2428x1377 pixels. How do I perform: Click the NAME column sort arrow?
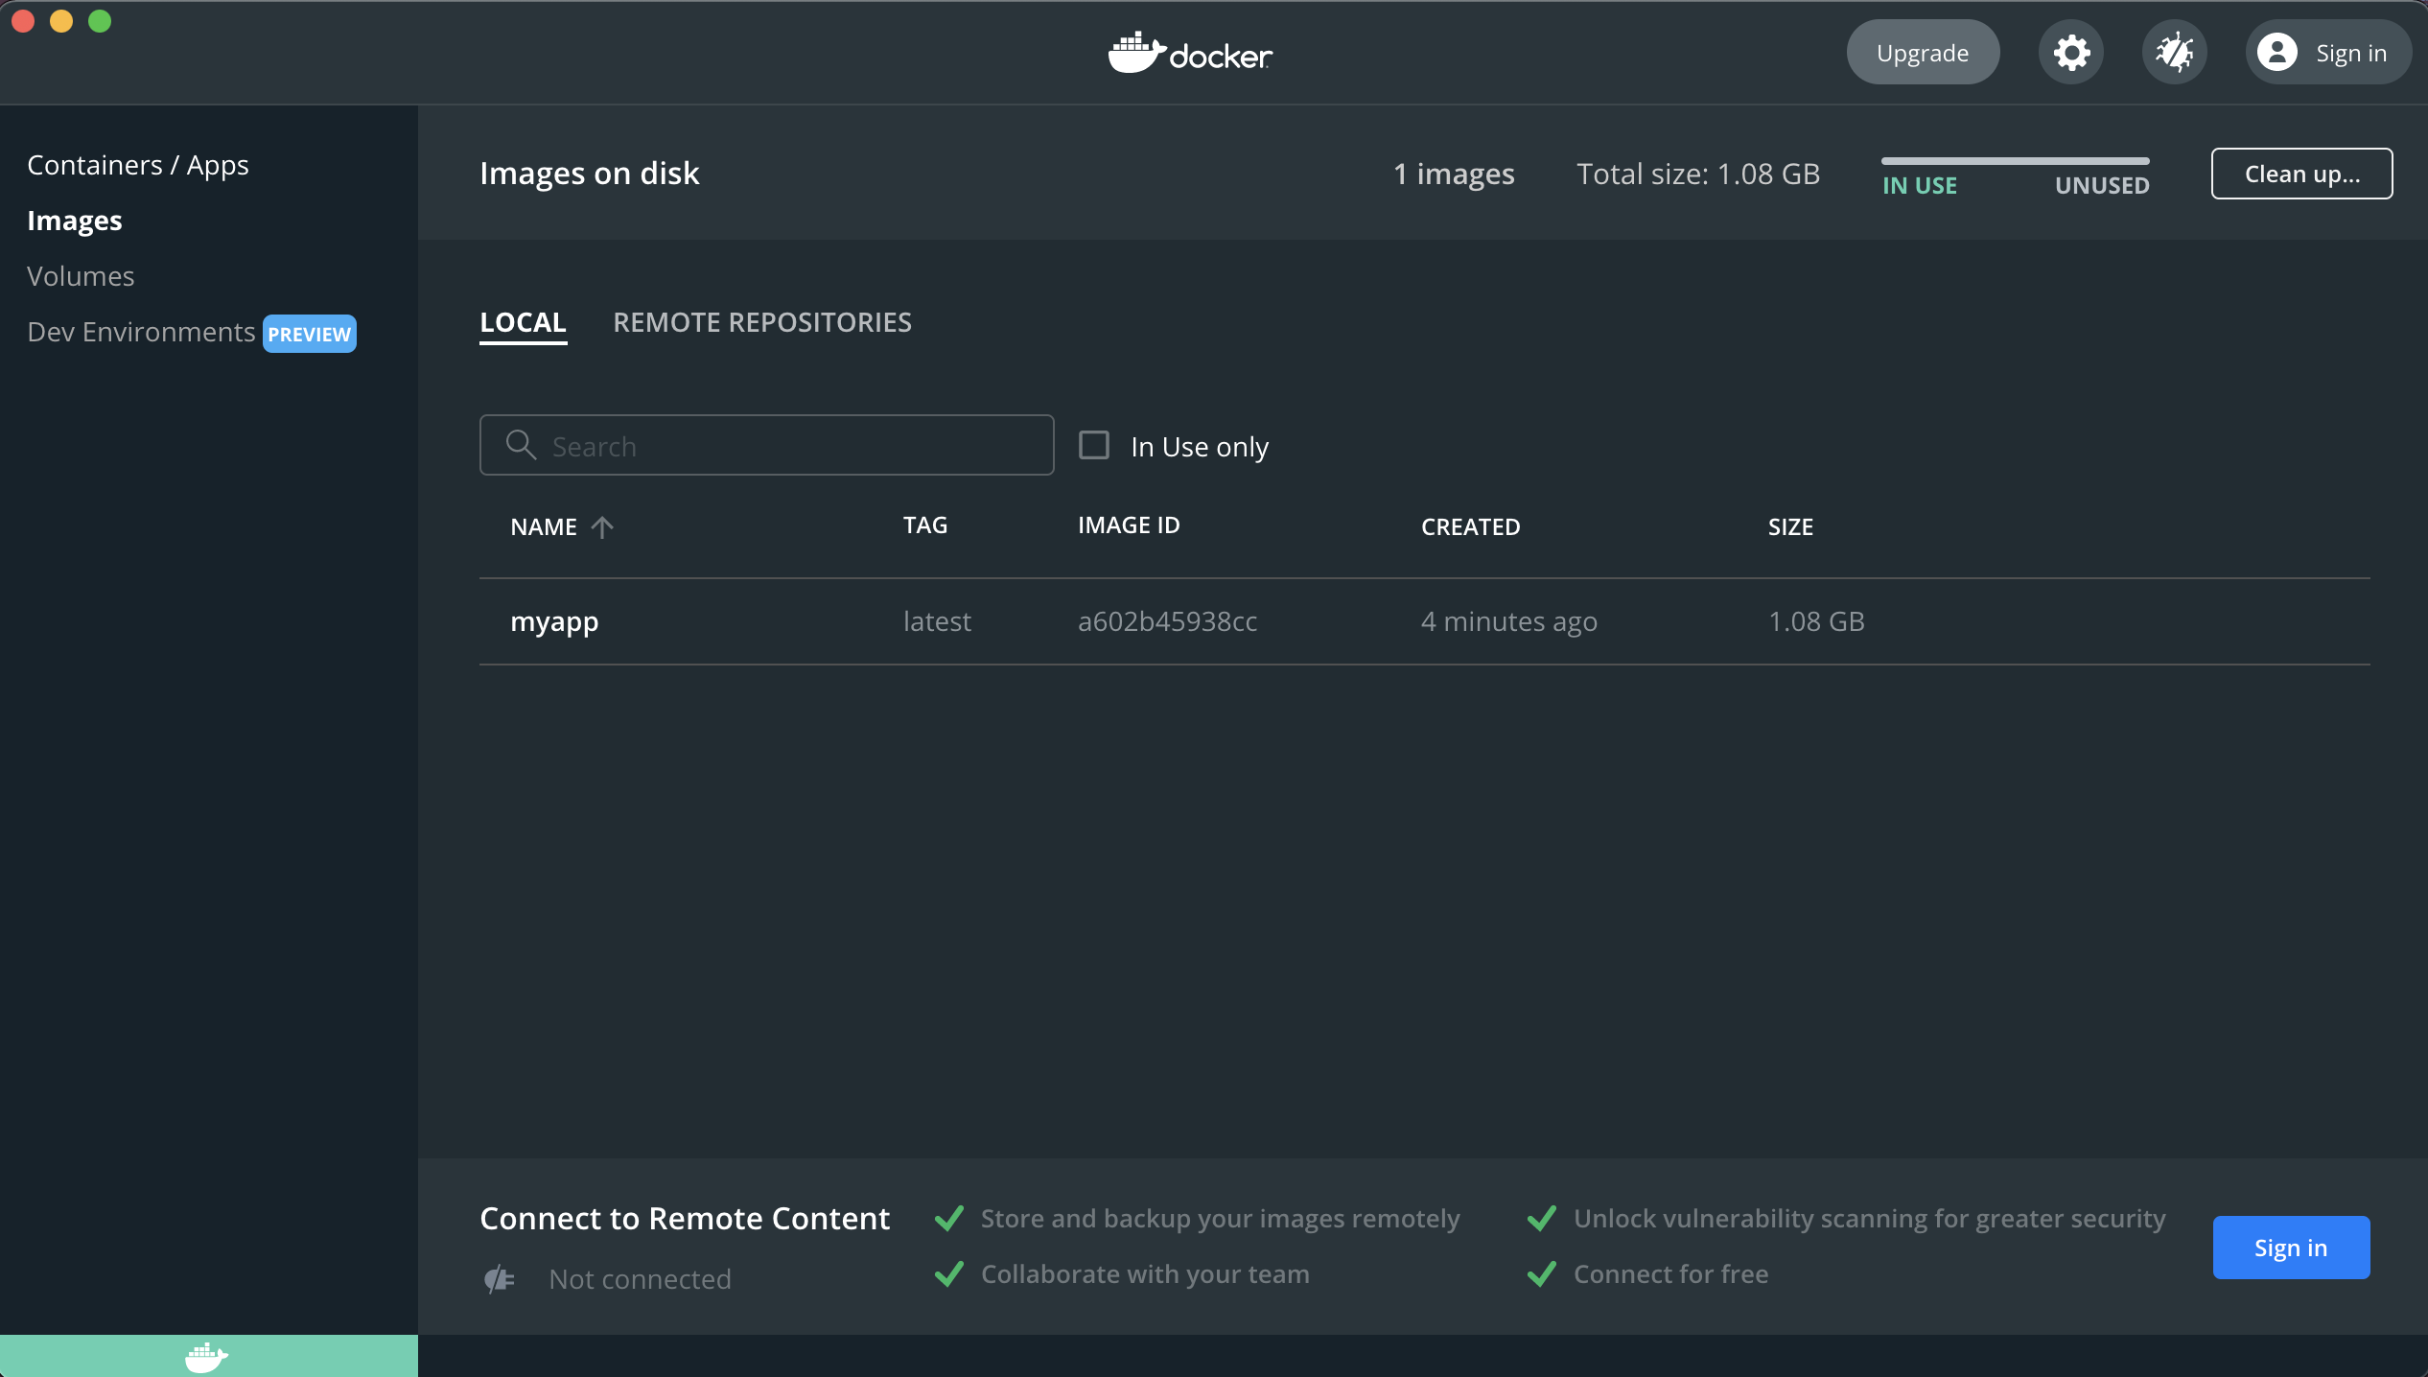(602, 527)
